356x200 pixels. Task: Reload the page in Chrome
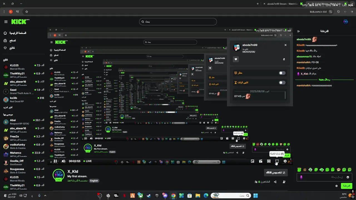point(338,12)
